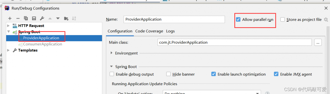The height and width of the screenshot is (94, 330).
Task: Click the Main class browse button
Action: click(x=318, y=42)
